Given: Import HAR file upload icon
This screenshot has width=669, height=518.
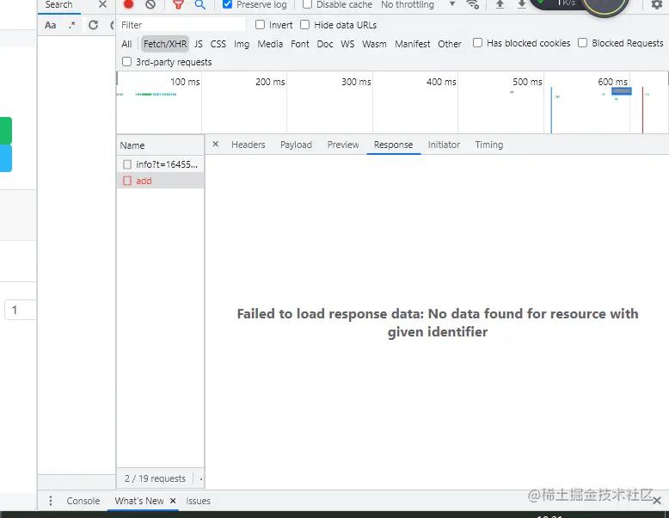Looking at the screenshot, I should click(500, 4).
